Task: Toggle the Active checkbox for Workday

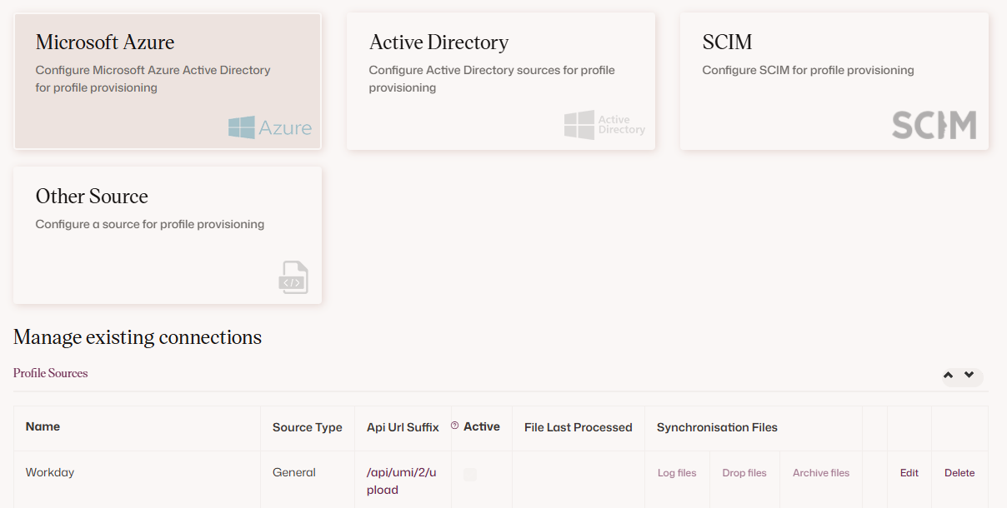Action: click(470, 474)
